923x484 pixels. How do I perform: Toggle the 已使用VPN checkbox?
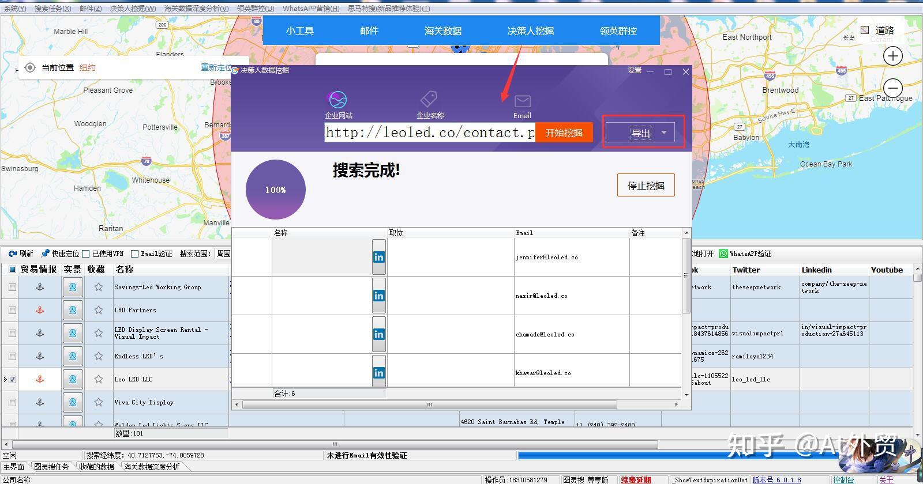tap(86, 254)
